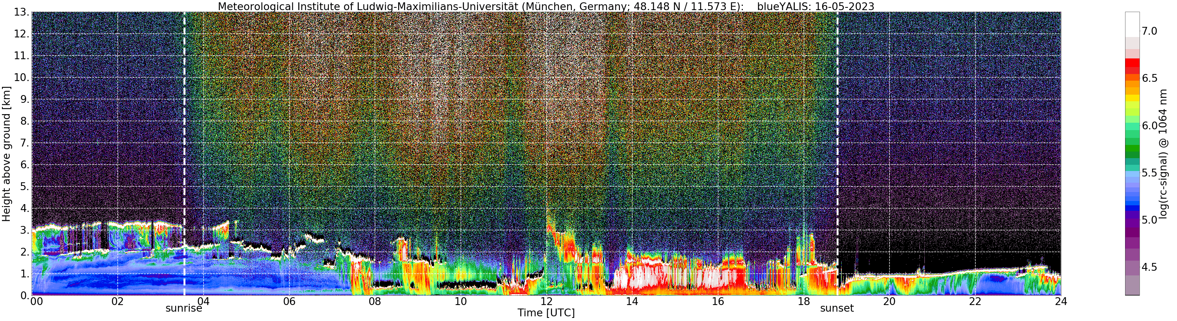
Task: Click the colorbar value label "4.5"
Action: (x=1150, y=267)
